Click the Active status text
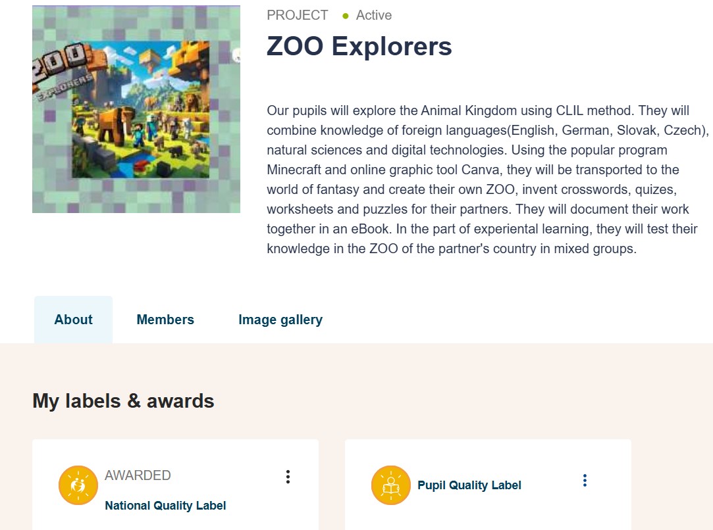The width and height of the screenshot is (713, 530). [374, 15]
